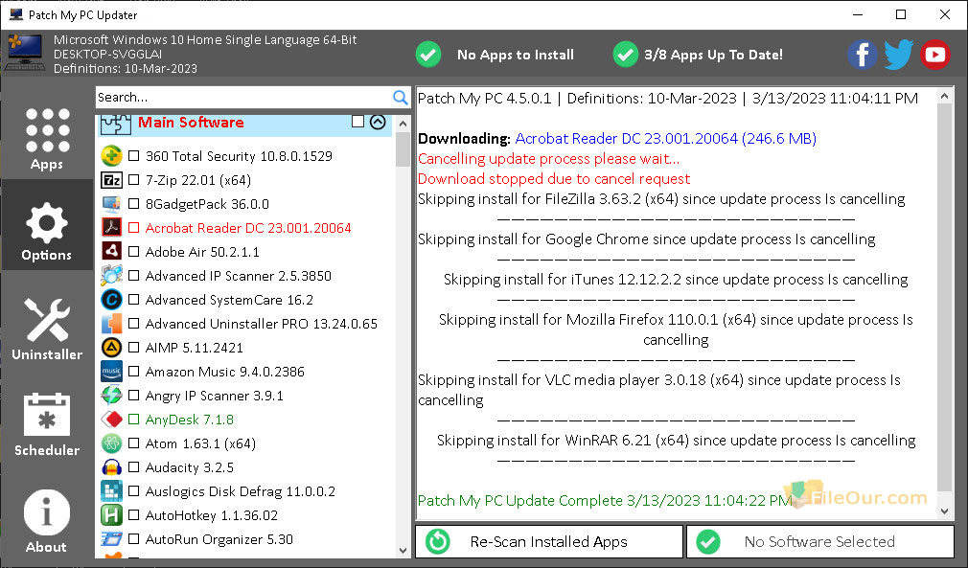Click the computer logo in the header
This screenshot has width=968, height=568.
[25, 52]
